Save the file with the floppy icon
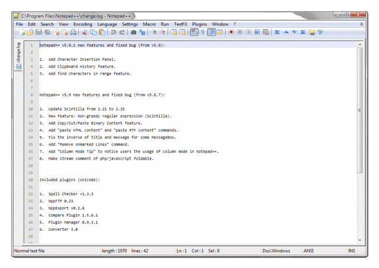The width and height of the screenshot is (379, 268). 39,32
